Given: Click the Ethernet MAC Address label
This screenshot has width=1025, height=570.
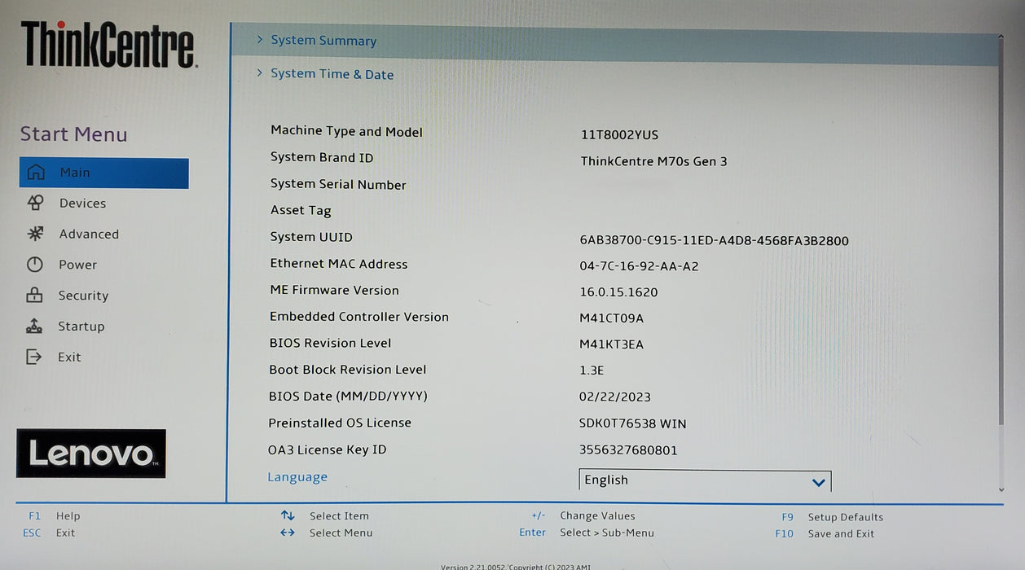Looking at the screenshot, I should (339, 264).
